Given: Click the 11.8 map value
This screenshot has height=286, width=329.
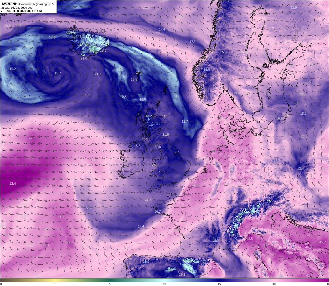Looking at the screenshot, I should coord(177,96).
